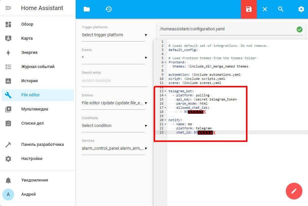The image size is (308, 206).
Task: Open the Select trigger platform dropdown
Action: point(114,35)
